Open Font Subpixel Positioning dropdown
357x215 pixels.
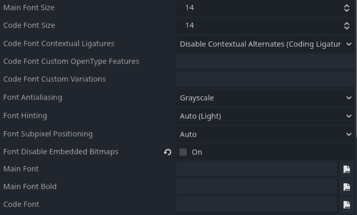(265, 134)
